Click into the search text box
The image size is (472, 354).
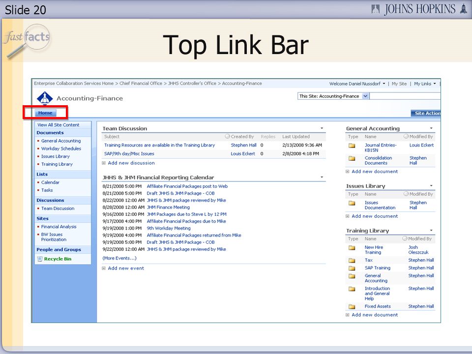pyautogui.click(x=405, y=96)
